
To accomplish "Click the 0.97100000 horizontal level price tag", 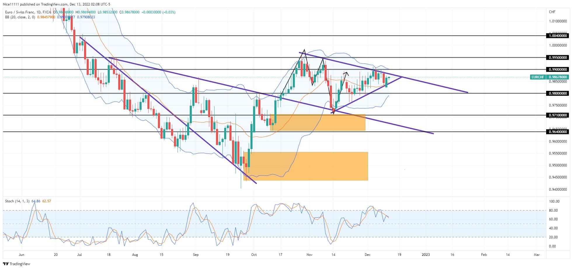I will [x=558, y=115].
